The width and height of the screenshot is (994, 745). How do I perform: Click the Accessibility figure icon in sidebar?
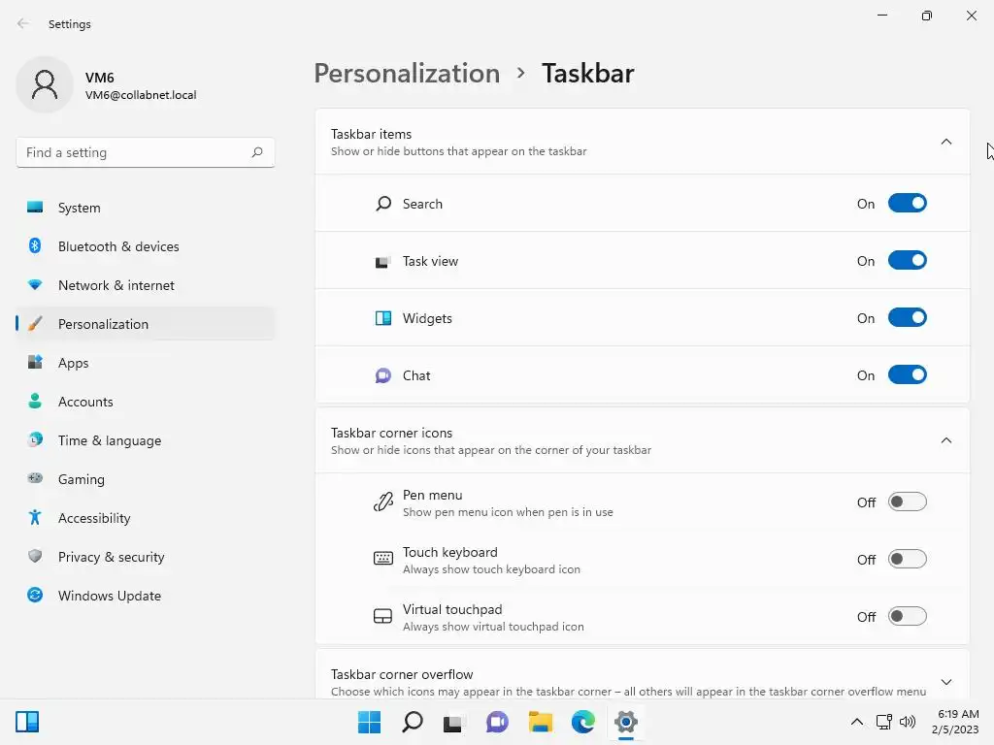35,518
